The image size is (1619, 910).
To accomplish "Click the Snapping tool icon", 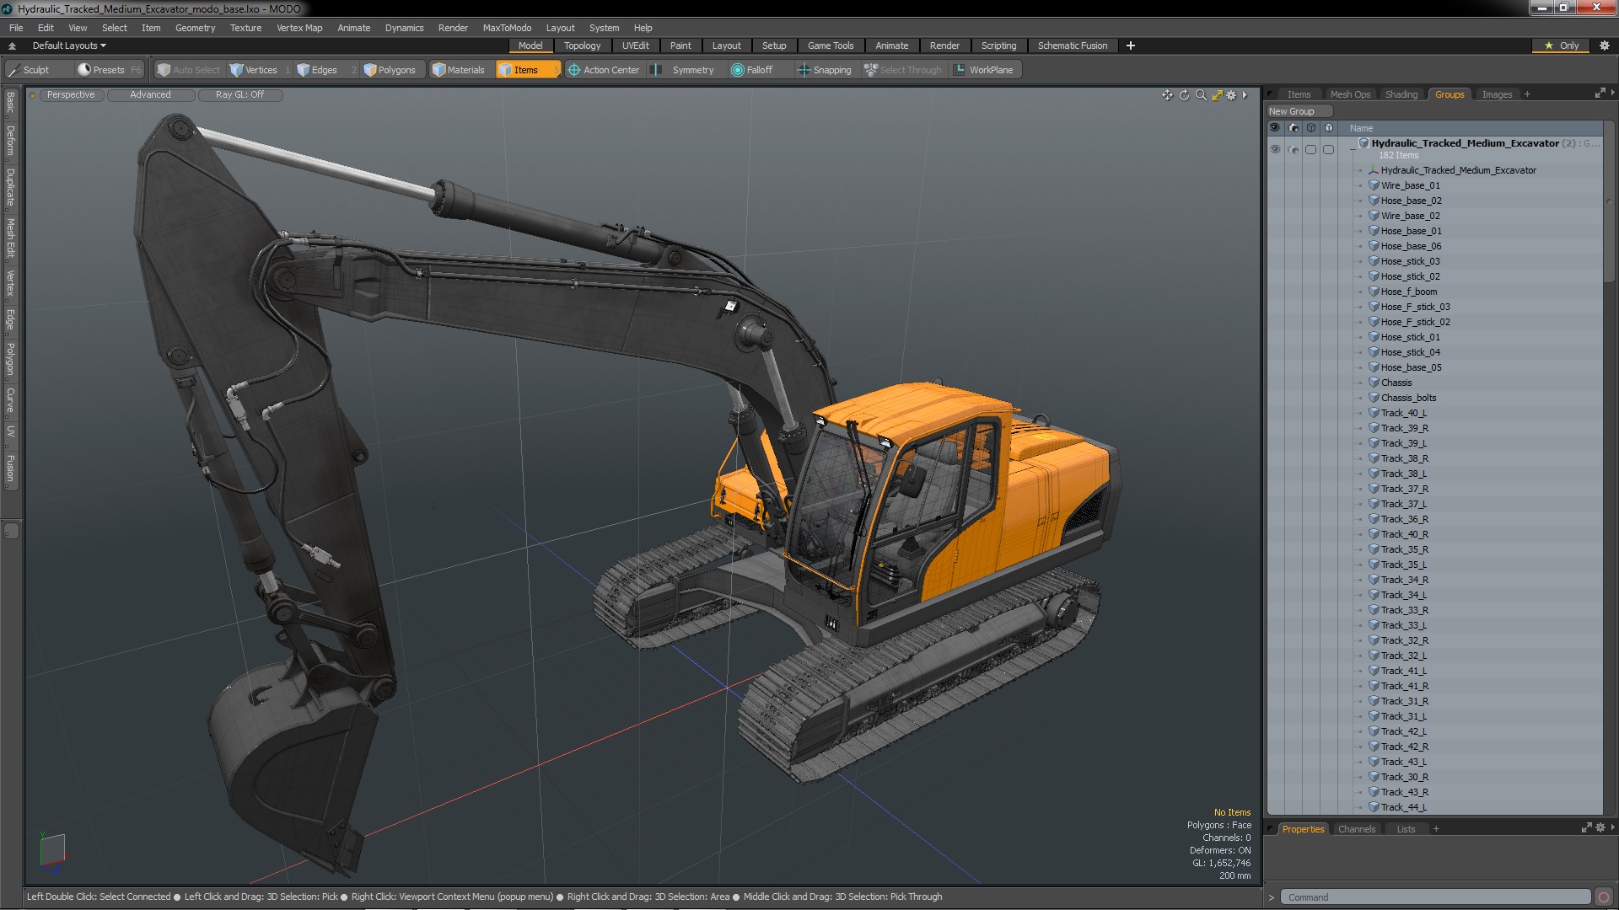I will pos(803,70).
